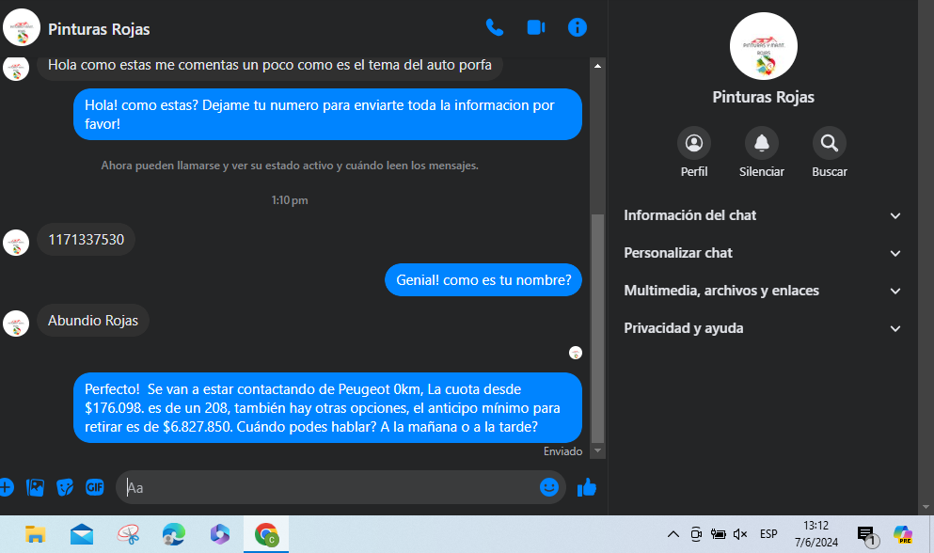Click the Ahora pueden llamarse notice text

290,166
